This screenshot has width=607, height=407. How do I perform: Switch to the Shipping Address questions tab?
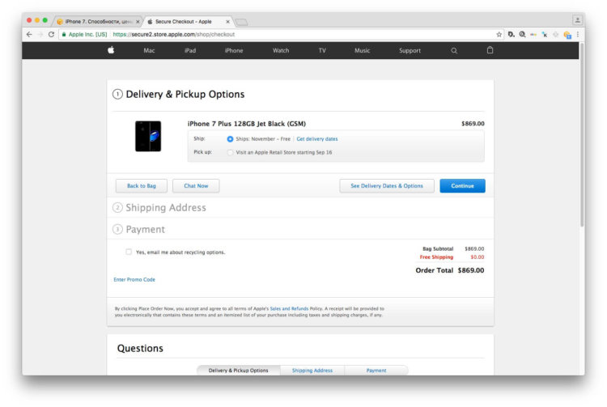(x=312, y=371)
